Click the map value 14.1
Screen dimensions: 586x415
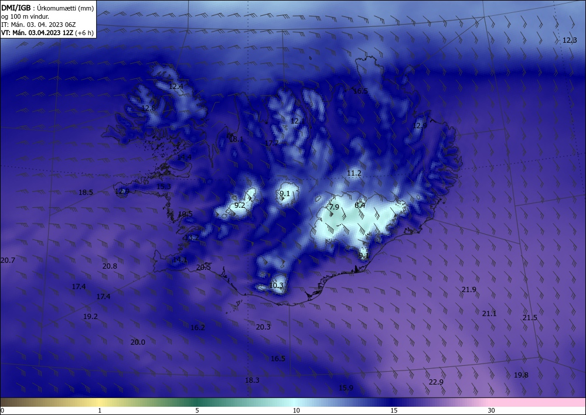pos(180,260)
